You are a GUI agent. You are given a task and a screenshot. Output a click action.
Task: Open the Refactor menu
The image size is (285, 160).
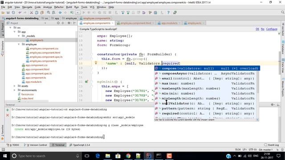point(59,7)
